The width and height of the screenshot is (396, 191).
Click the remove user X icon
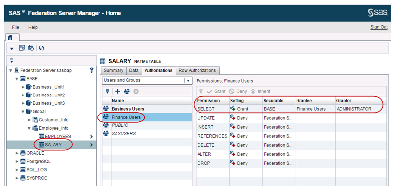tap(136, 91)
